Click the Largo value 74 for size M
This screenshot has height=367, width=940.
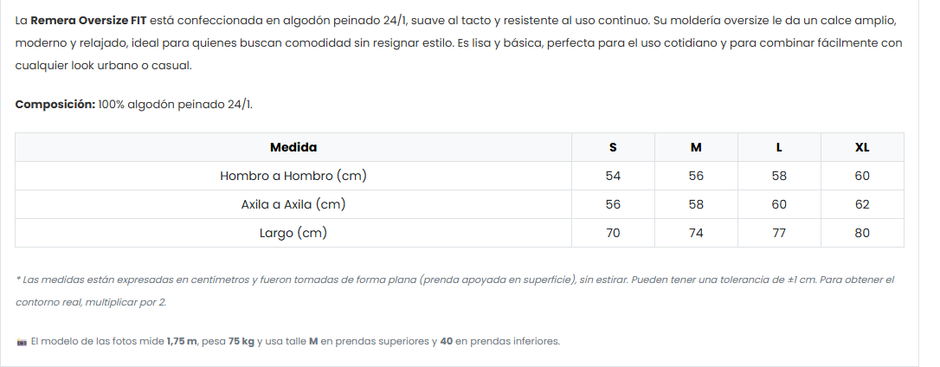click(x=696, y=233)
